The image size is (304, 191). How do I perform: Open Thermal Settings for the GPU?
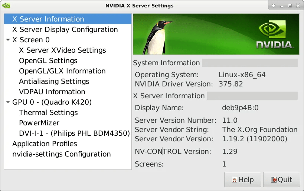pos(48,113)
